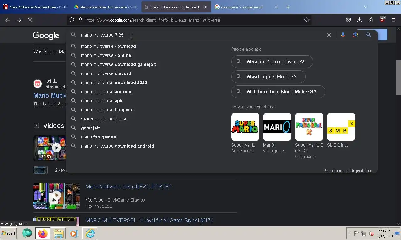Screen dimensions: 401x240
Task: Open uBlock extension with 17 badge
Action: 382,19
